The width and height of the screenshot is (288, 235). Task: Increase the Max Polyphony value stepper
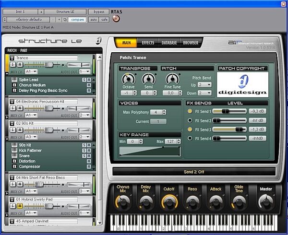pyautogui.click(x=164, y=111)
